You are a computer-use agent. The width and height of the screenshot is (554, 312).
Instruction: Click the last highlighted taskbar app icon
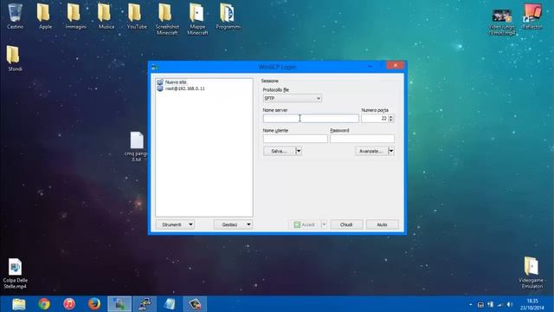coord(195,304)
